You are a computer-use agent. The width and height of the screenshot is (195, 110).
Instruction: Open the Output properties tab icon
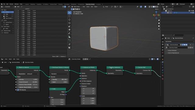(162, 45)
